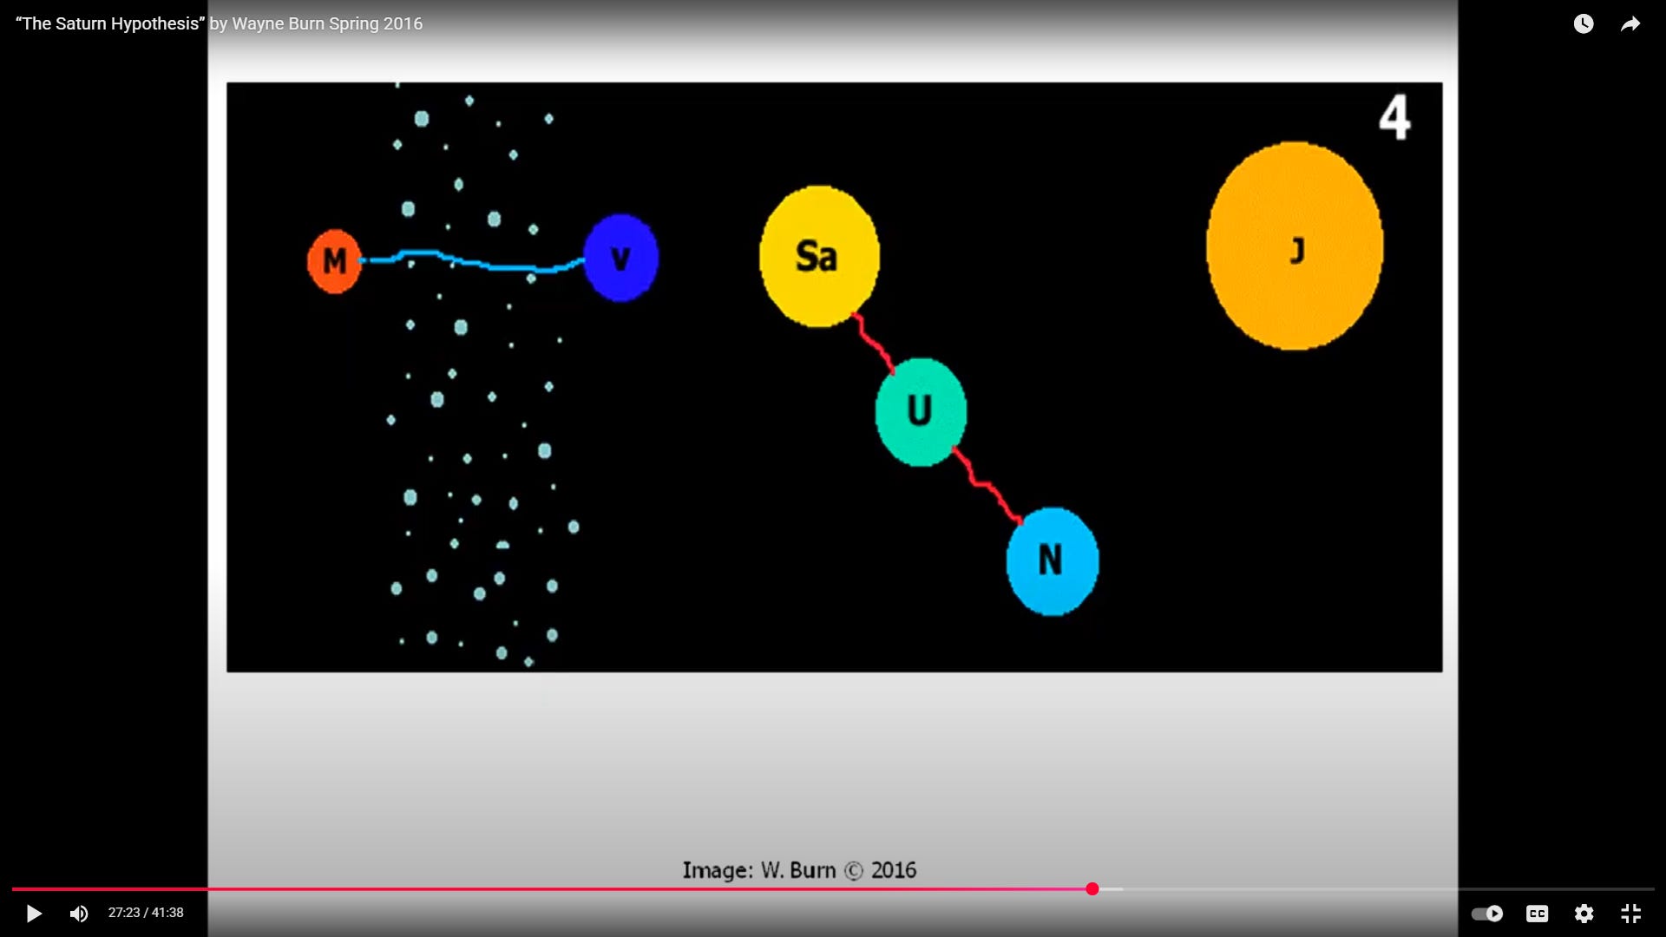
Task: Click the "Image: W. Burn © 2016" caption
Action: 799,870
